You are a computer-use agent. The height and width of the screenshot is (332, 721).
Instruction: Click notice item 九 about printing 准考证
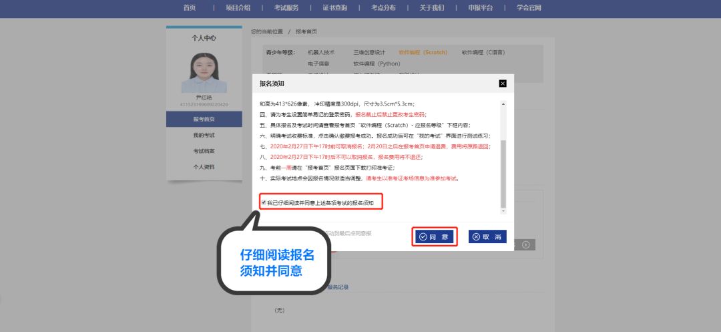tap(328, 168)
